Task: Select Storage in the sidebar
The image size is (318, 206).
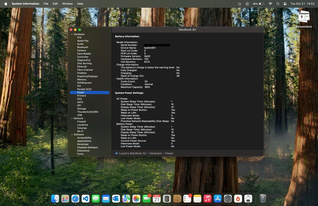Action: tap(81, 109)
